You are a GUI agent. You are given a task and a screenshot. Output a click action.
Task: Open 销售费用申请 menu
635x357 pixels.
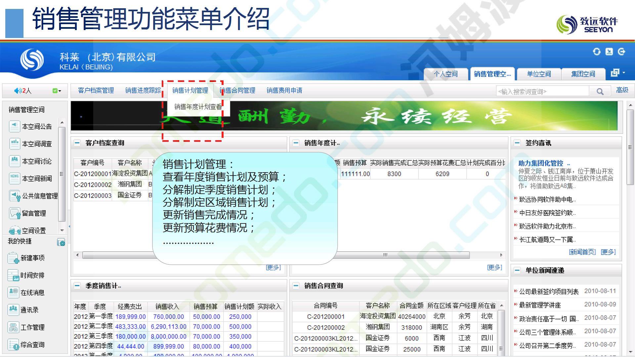pos(284,91)
